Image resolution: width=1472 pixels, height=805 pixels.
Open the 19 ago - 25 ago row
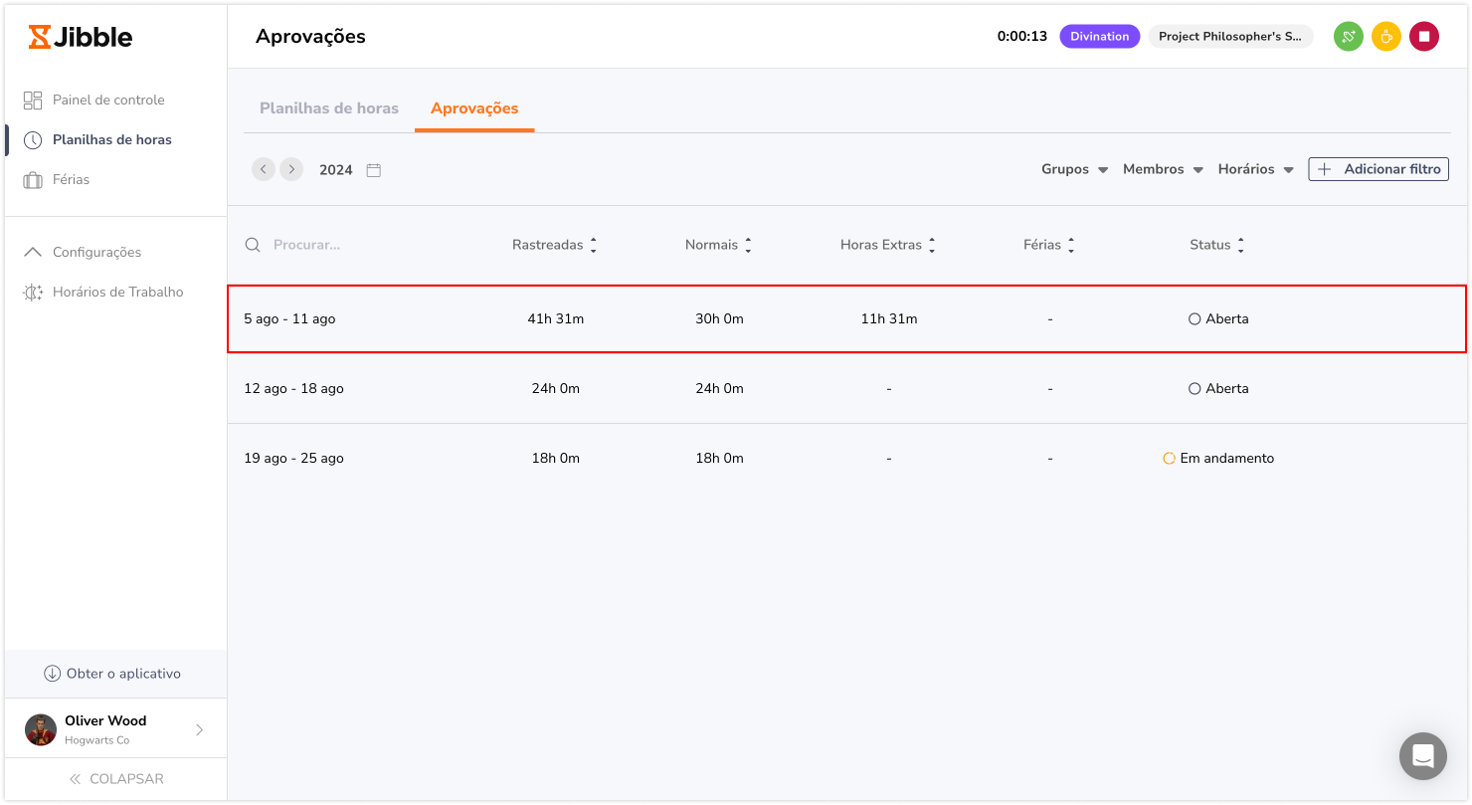pos(293,459)
